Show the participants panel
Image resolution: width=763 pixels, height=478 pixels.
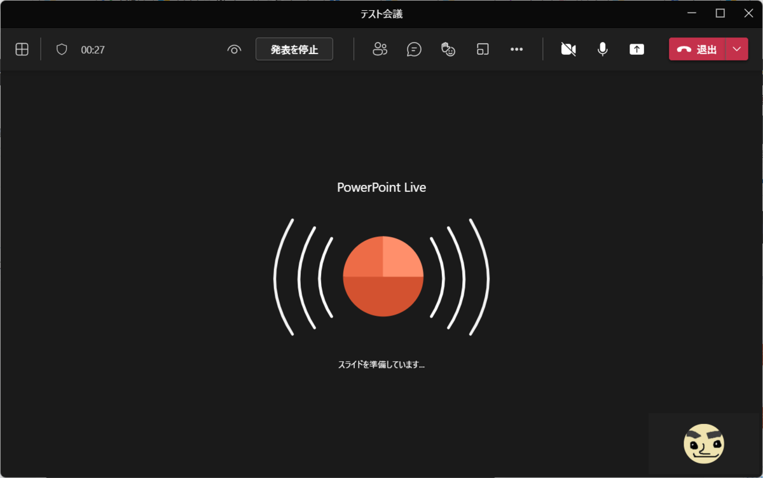pos(380,50)
